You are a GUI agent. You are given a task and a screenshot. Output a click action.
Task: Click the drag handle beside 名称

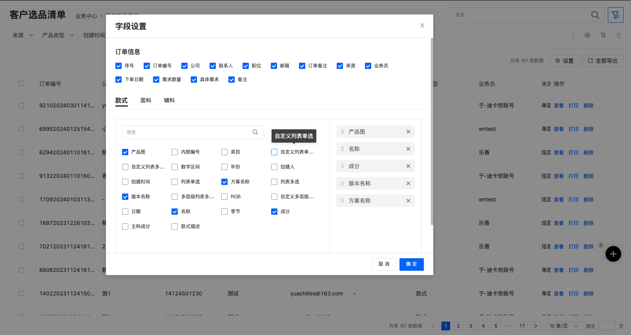tap(342, 149)
